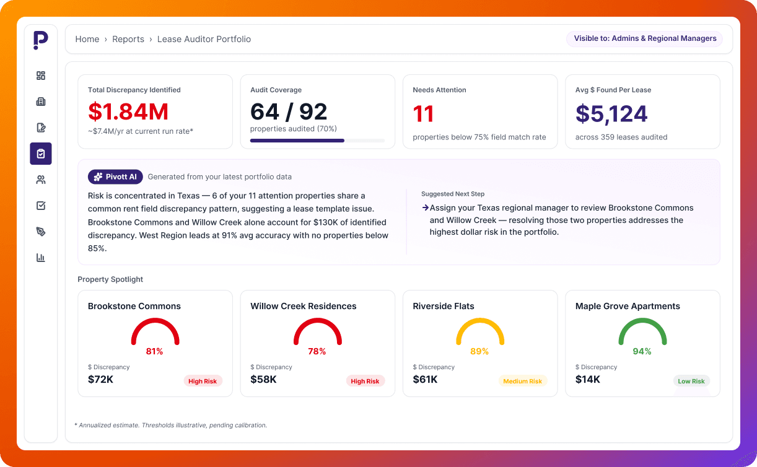The width and height of the screenshot is (757, 467).
Task: Open the Brookstone Commons property title
Action: pos(134,306)
